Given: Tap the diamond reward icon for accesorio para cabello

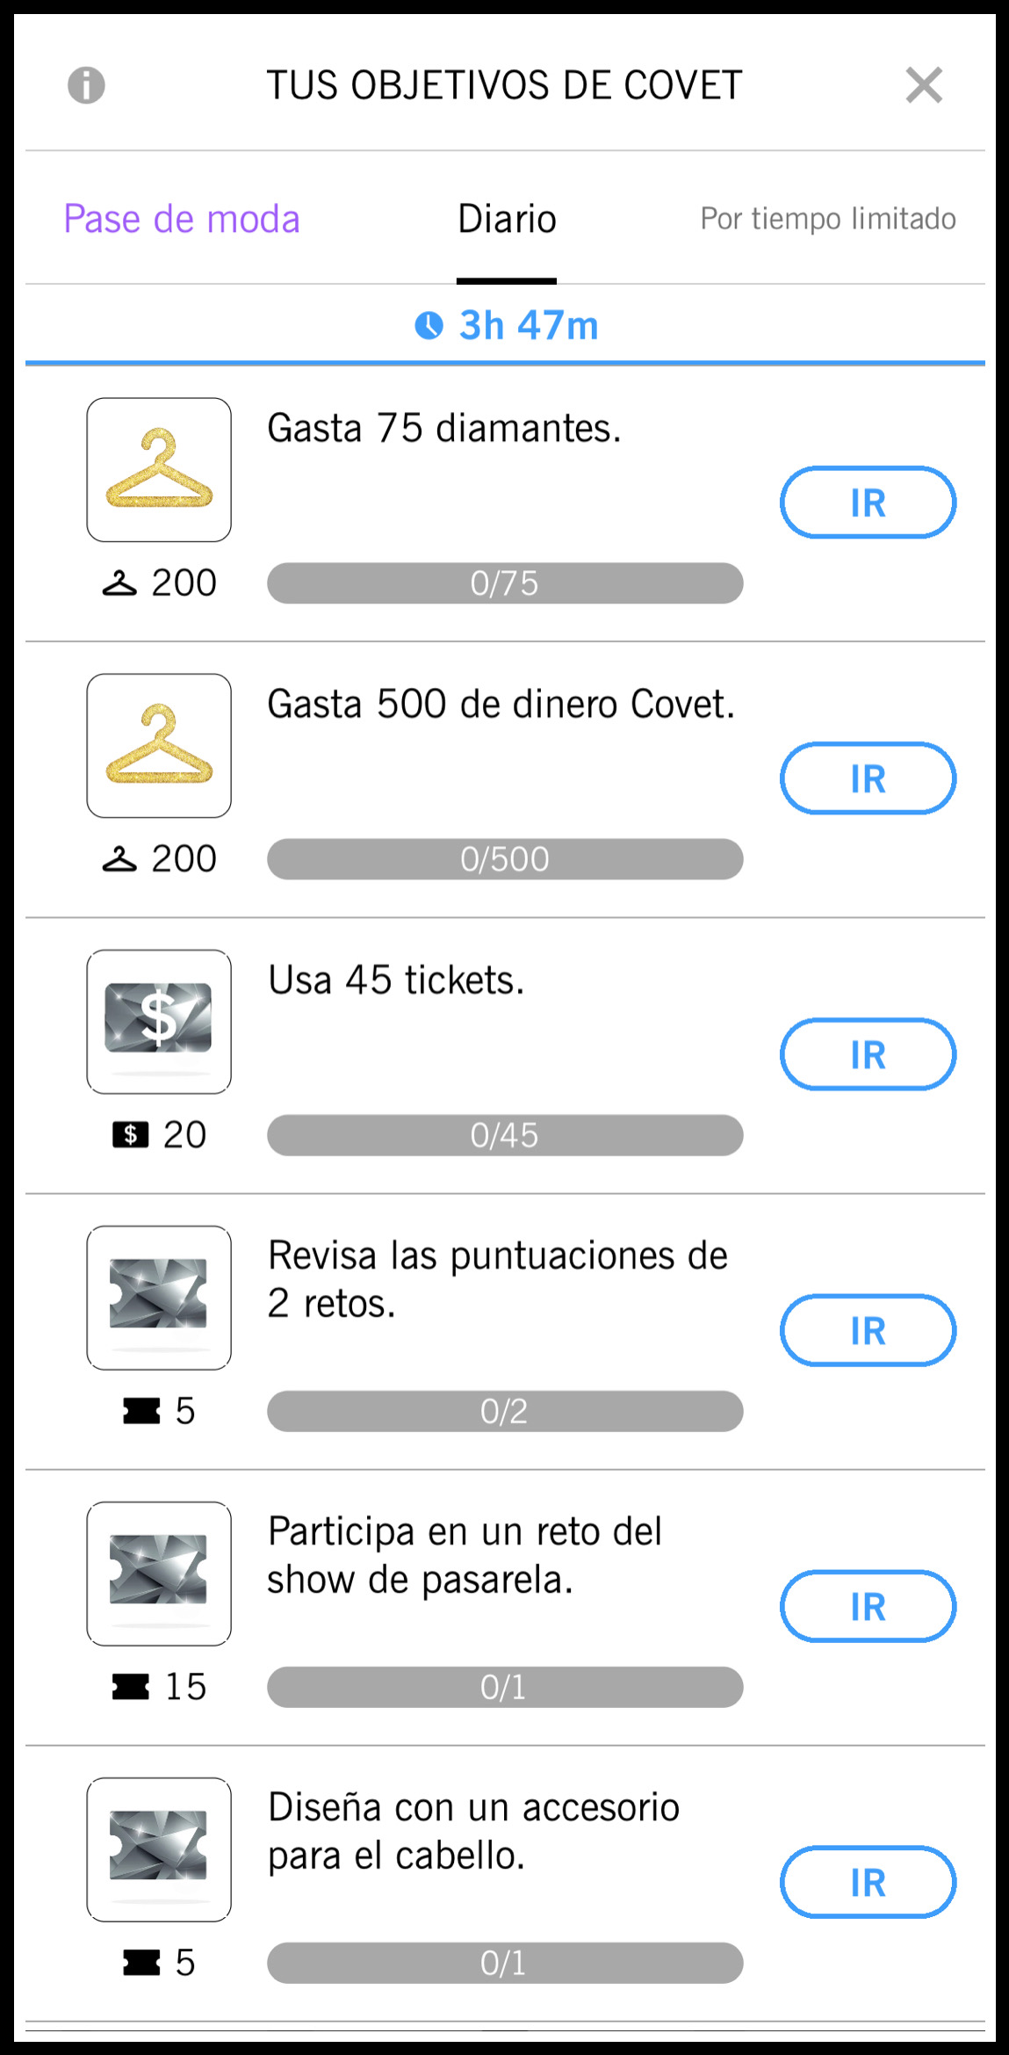Looking at the screenshot, I should [159, 1849].
